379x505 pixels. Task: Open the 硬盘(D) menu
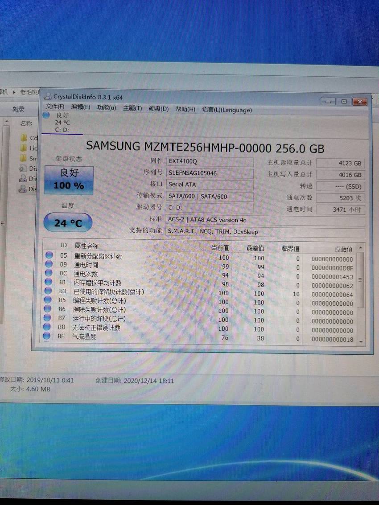click(x=159, y=109)
